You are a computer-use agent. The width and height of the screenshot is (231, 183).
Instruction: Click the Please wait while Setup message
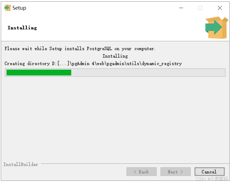(80, 48)
